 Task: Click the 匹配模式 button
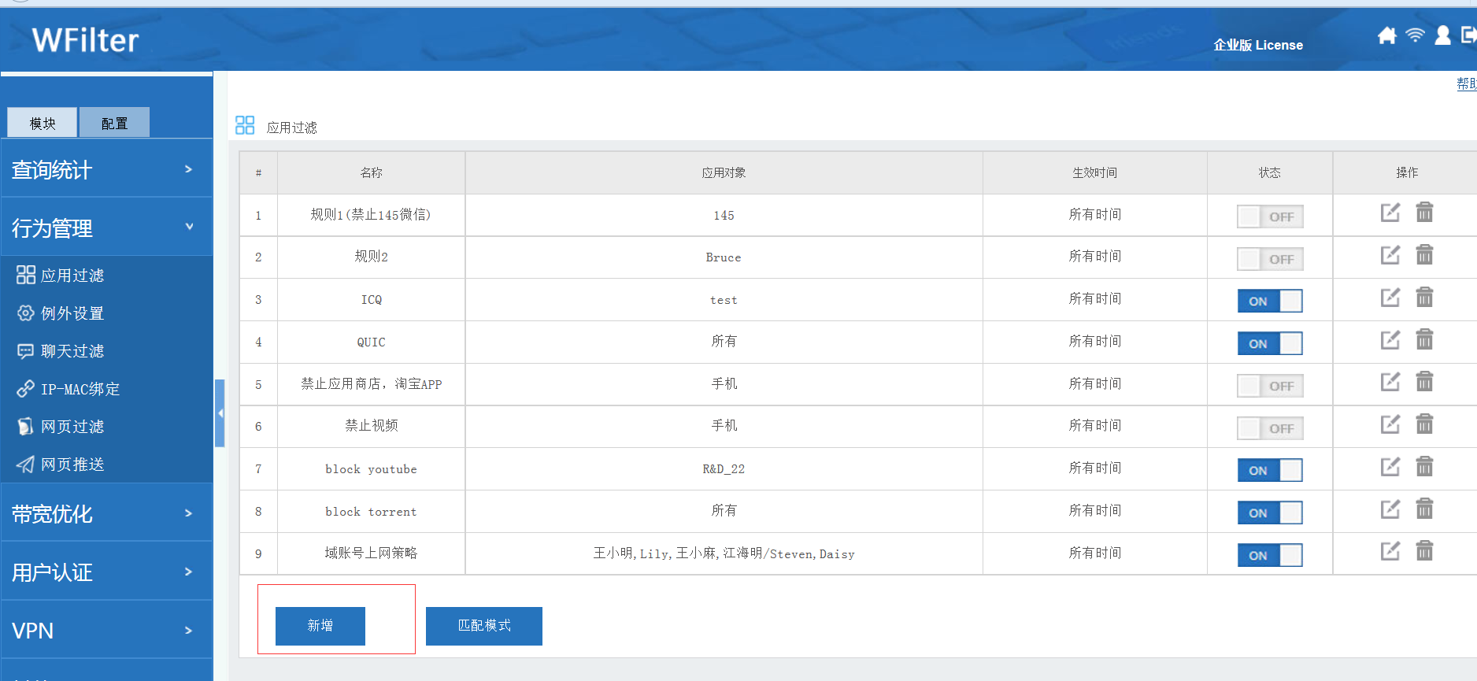483,626
